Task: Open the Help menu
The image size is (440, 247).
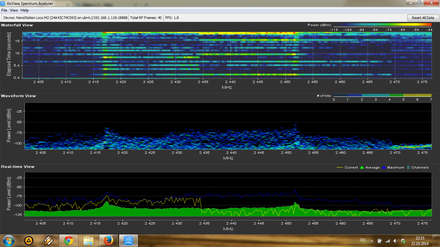Action: [x=24, y=10]
